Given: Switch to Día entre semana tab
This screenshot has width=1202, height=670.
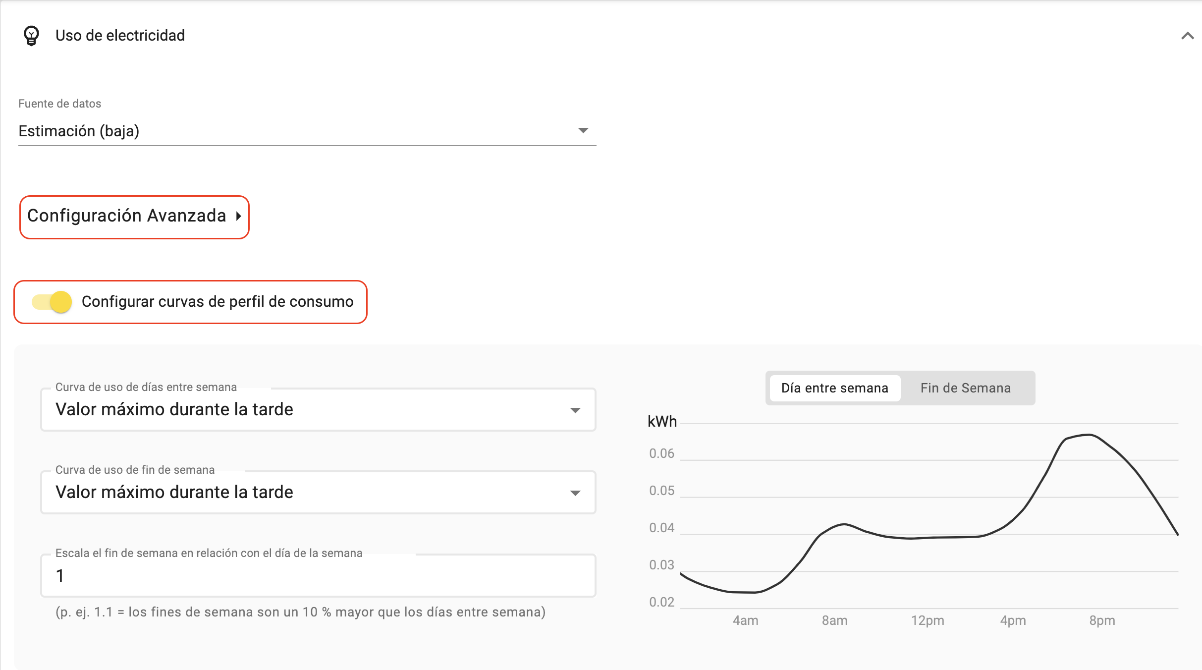Looking at the screenshot, I should click(835, 388).
